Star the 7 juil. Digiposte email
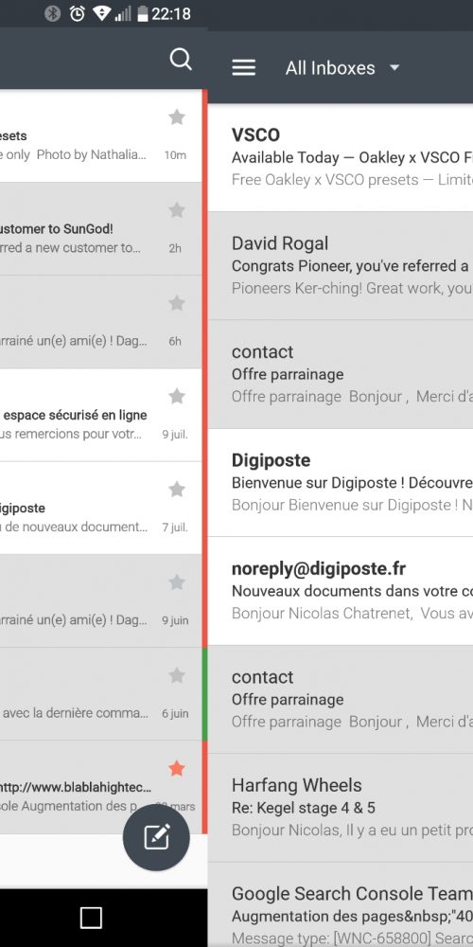 point(177,489)
